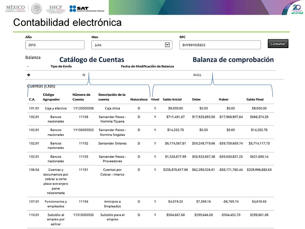Image resolution: width=305 pixels, height=229 pixels.
Task: Select the Anticipos a Empleados cell
Action: point(112,204)
